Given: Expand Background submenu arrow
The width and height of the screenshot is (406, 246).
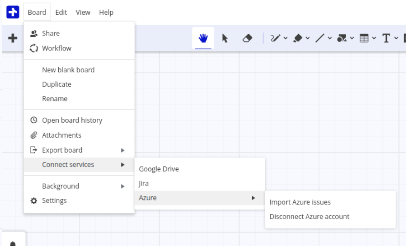Looking at the screenshot, I should (123, 186).
